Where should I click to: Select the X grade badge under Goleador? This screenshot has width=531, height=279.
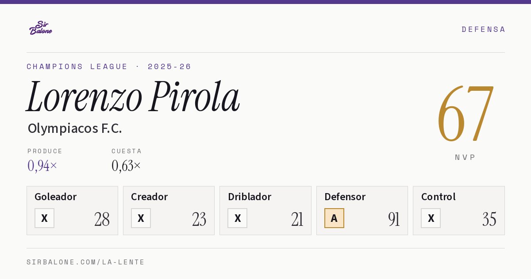point(44,218)
